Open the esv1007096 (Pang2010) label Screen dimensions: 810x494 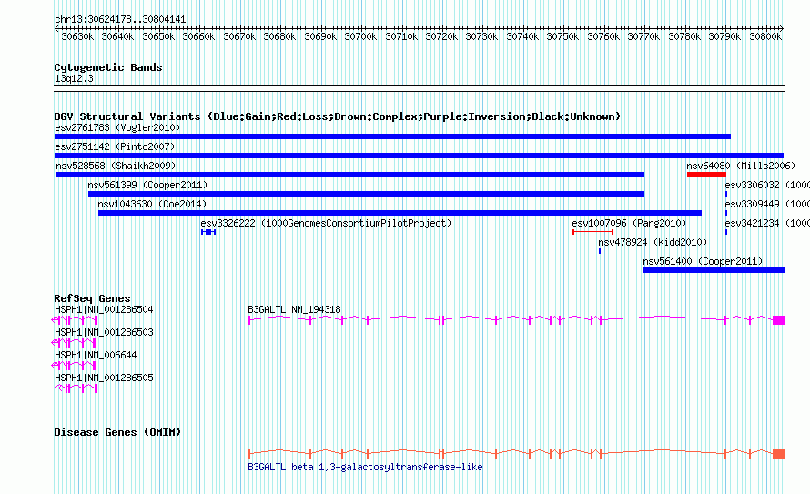[629, 223]
